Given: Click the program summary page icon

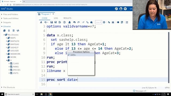Looking at the screenshot, I should pos(65,22).
